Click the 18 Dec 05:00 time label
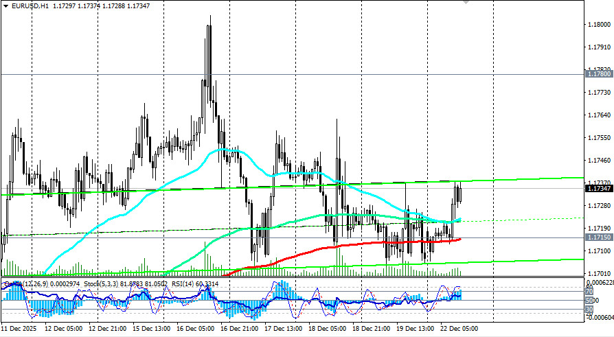The height and width of the screenshot is (337, 614). pos(327,328)
